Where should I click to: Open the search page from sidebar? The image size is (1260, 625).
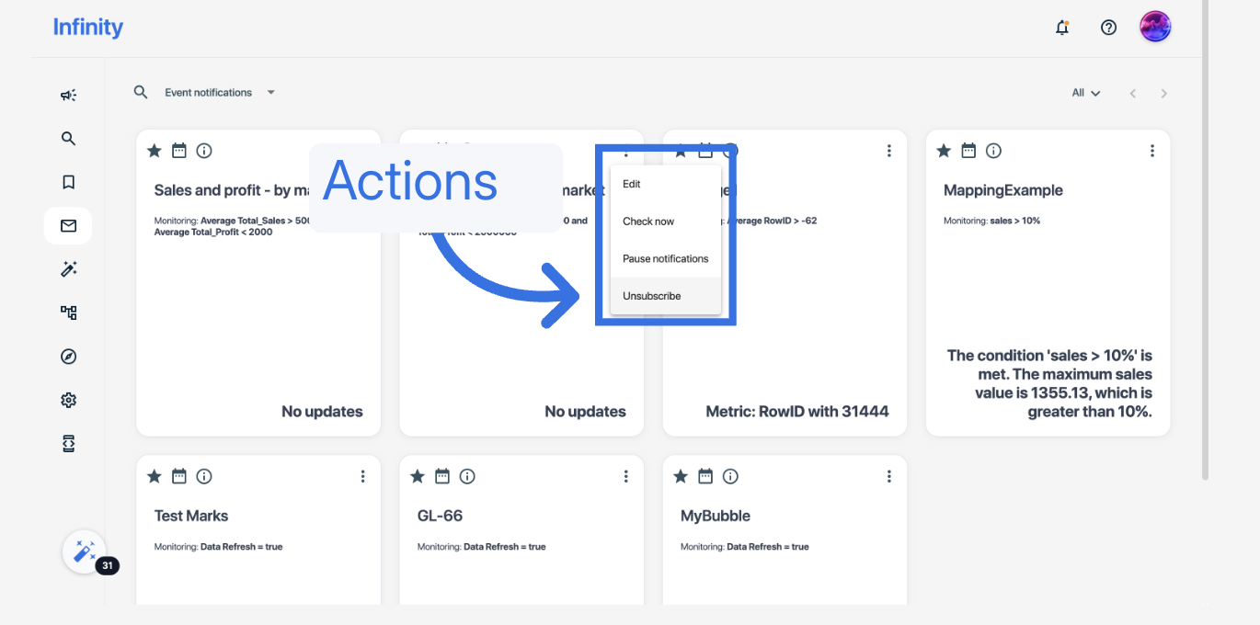[68, 139]
